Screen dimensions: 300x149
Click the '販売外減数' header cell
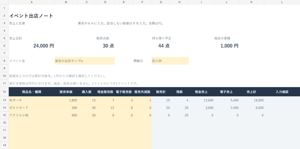click(x=142, y=92)
